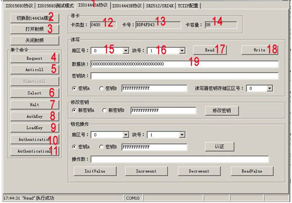The height and width of the screenshot is (203, 292).
Task: Click the Decrement button
Action: (199, 171)
